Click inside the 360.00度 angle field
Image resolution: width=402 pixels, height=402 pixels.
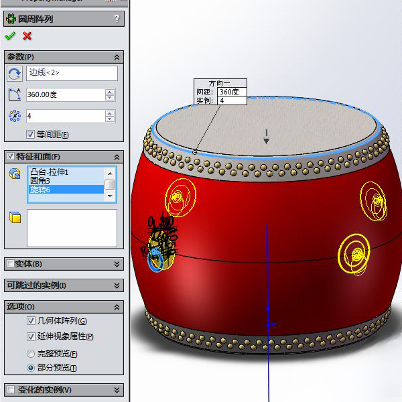pos(66,94)
